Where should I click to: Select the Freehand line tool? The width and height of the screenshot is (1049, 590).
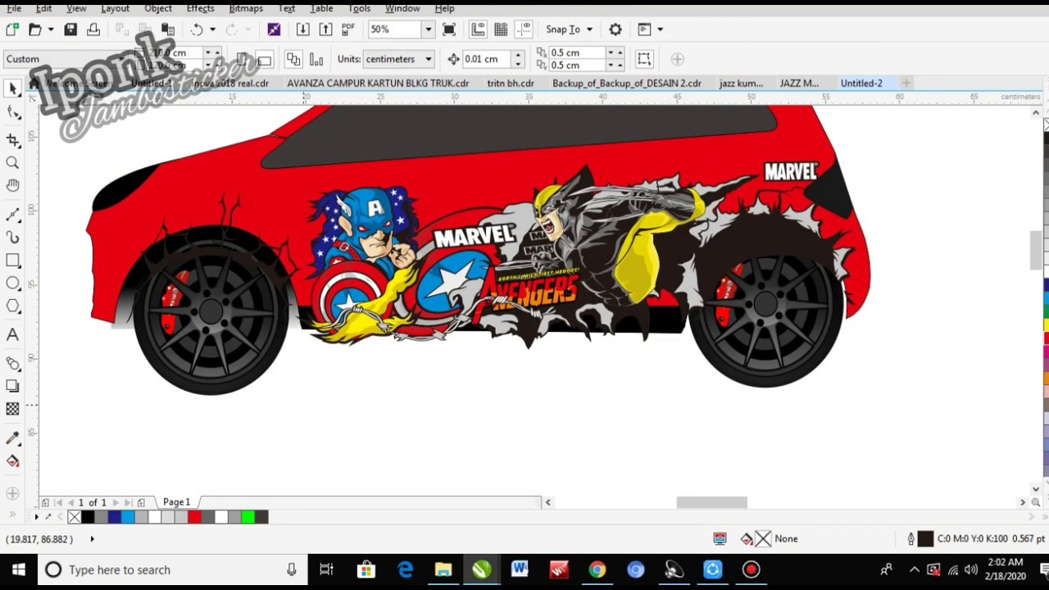pos(12,214)
